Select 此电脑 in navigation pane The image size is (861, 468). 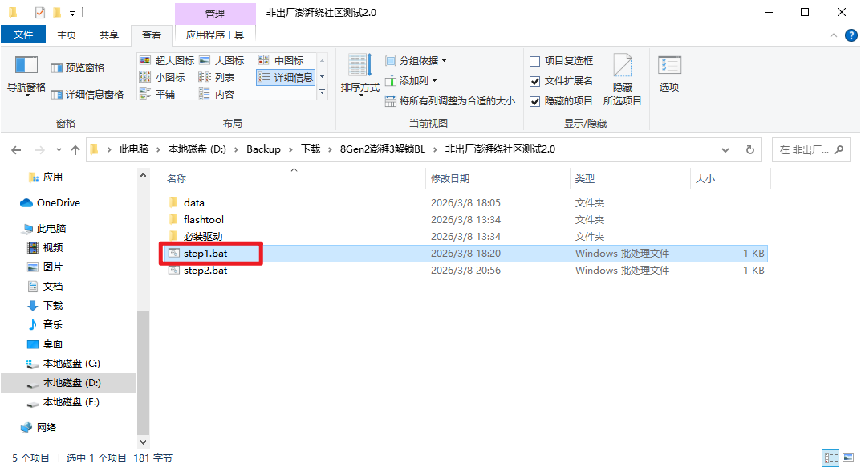[x=44, y=229]
